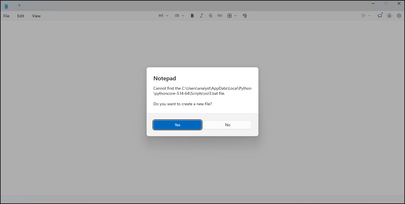Minimize the Notepad window
Viewport: 405px width, 204px height.
point(373,3)
